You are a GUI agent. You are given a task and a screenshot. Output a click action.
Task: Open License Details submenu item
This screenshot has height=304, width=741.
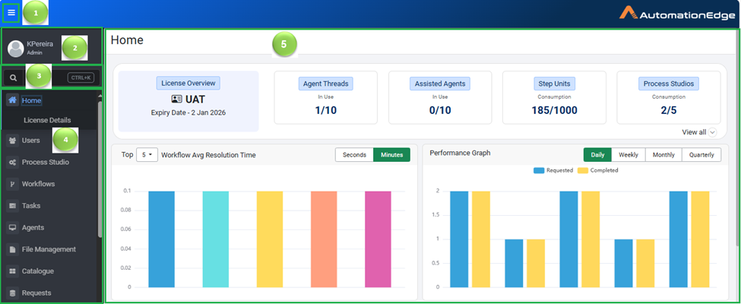(47, 120)
